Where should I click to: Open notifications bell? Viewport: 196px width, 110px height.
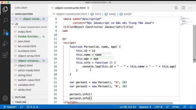[191, 107]
